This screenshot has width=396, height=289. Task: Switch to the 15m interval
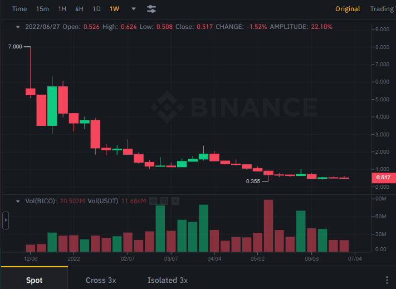(x=42, y=9)
